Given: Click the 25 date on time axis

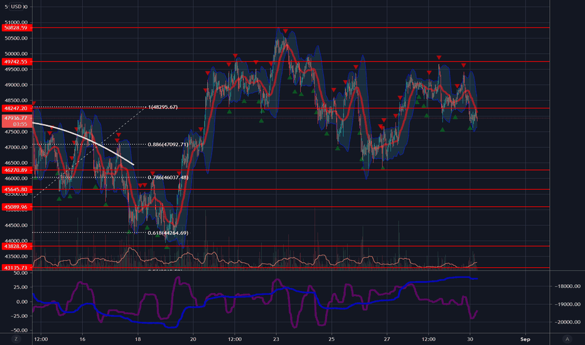Looking at the screenshot, I should click(x=331, y=339).
